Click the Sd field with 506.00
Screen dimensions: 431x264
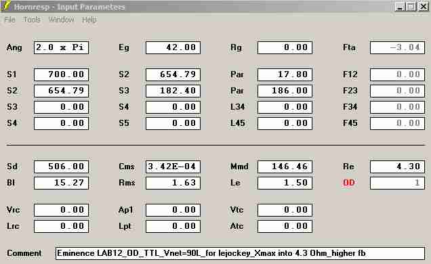[x=61, y=167]
